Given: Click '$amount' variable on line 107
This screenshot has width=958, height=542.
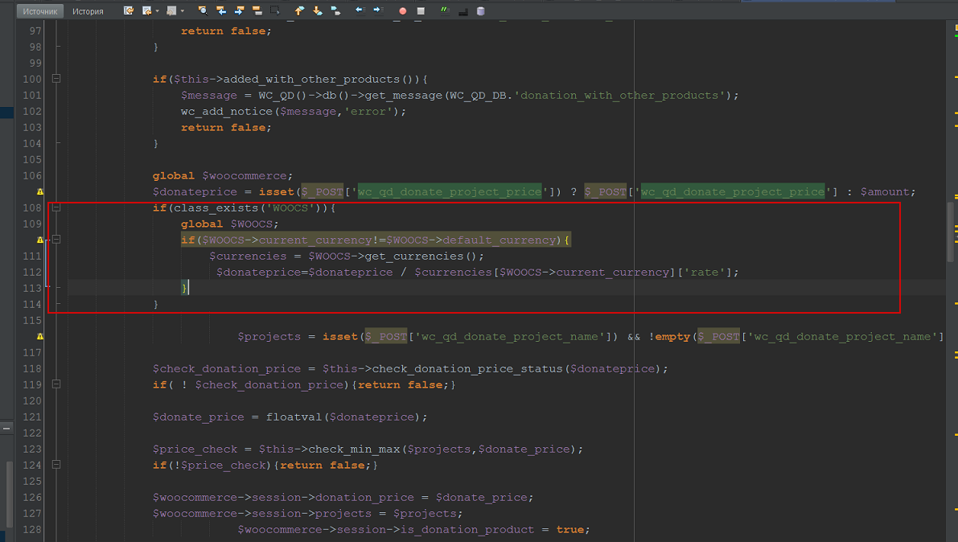Looking at the screenshot, I should coord(886,192).
